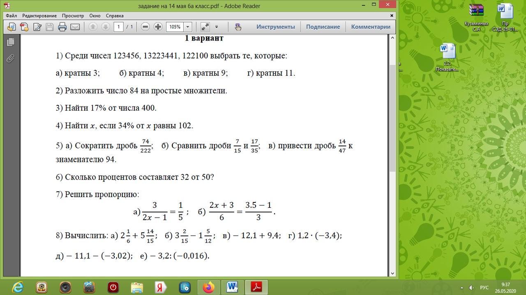Open the page thumbnails panel icon
This screenshot has width=526, height=295.
(11, 42)
